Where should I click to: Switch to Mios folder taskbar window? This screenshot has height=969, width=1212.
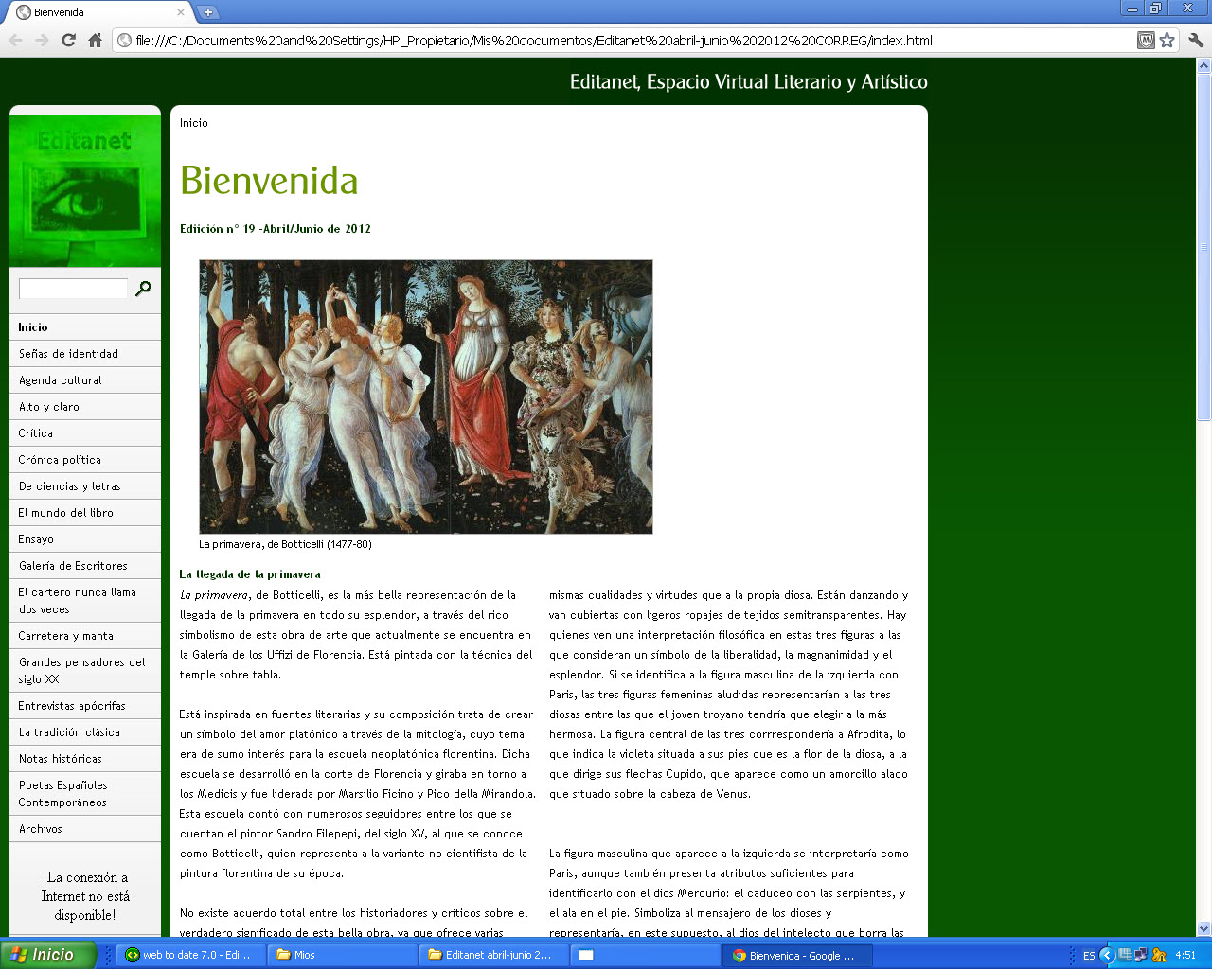click(342, 955)
